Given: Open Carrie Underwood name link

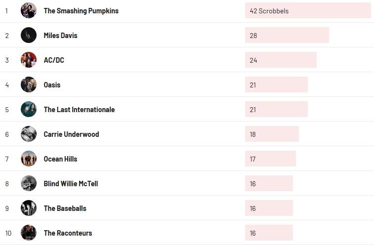Looking at the screenshot, I should (x=71, y=134).
